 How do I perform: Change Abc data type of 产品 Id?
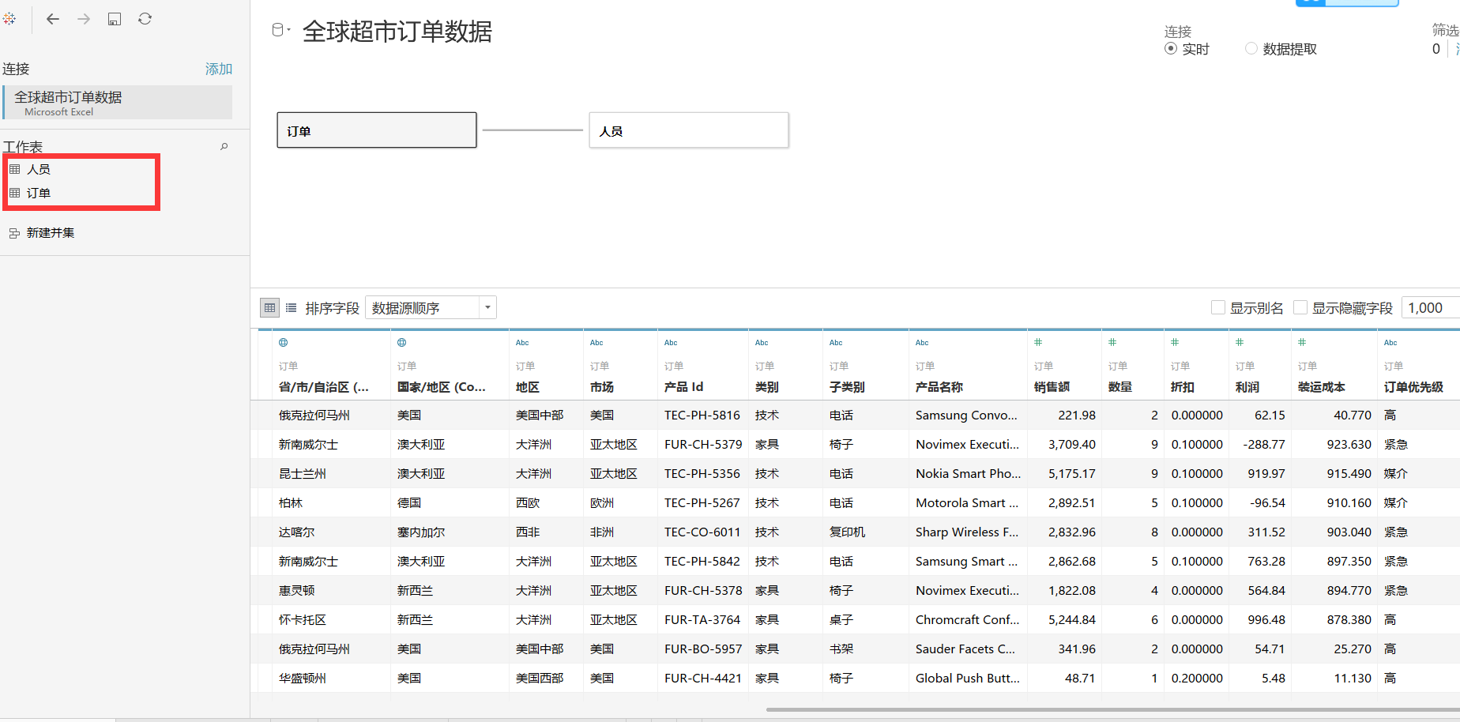671,343
